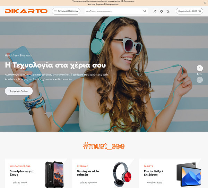The image size is (208, 188).
Task: Click the Αγόρασε Online button
Action: [19, 91]
